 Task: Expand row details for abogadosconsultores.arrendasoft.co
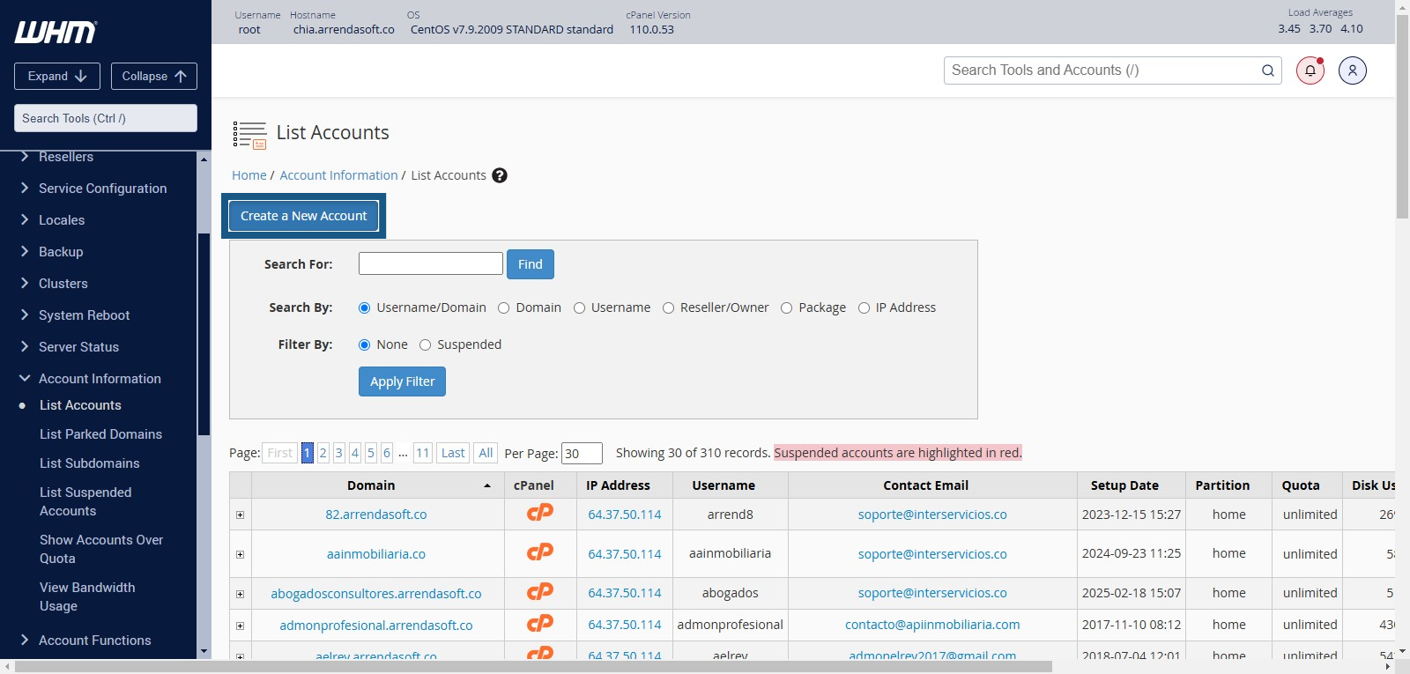[240, 594]
